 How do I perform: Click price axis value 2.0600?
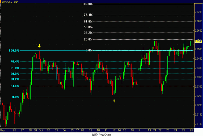pos(198,31)
